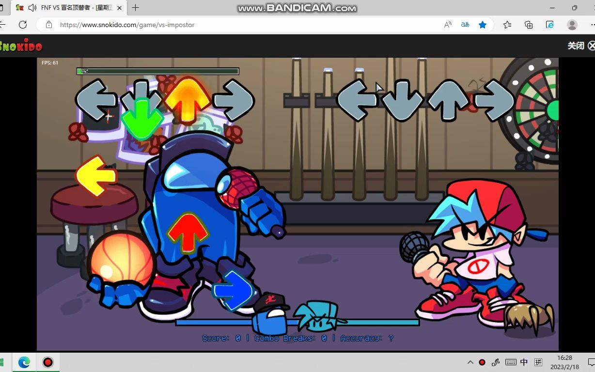The width and height of the screenshot is (595, 372).
Task: Reload the page with the refresh icon
Action: [23, 25]
